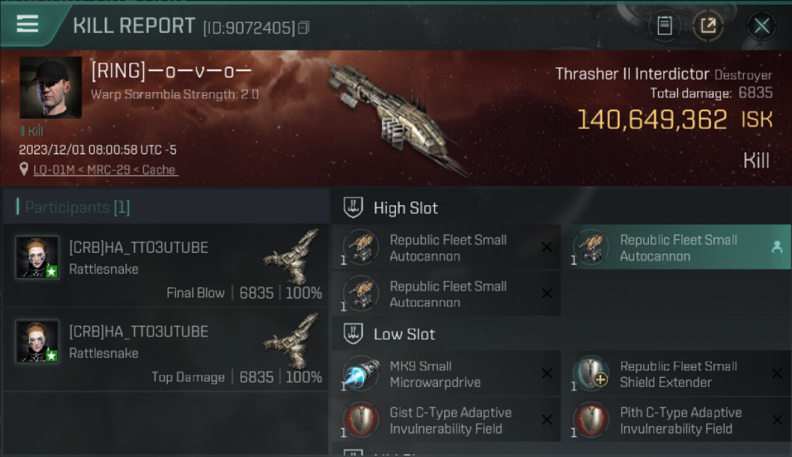Tap the Gist C-Type Adaptive Invulnerability Field icon
This screenshot has height=457, width=792.
[361, 420]
